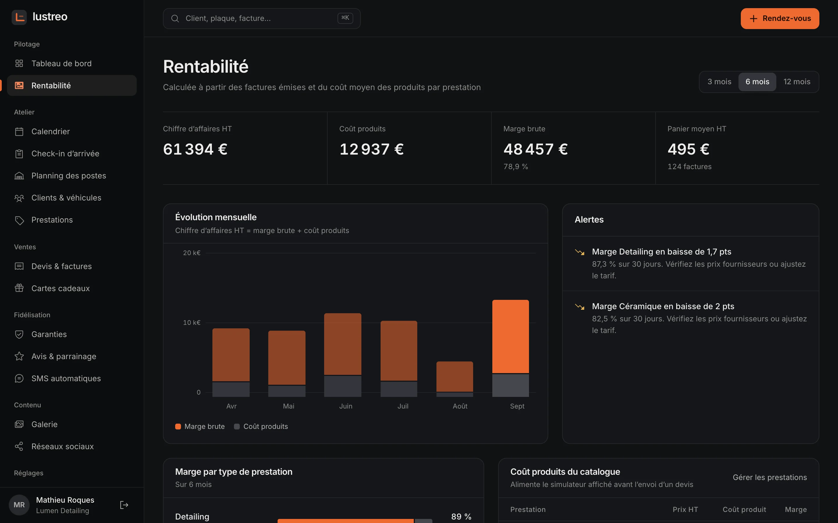Click the Check-in d'arrivée clipboard icon
Viewport: 838px width, 523px height.
coord(19,154)
